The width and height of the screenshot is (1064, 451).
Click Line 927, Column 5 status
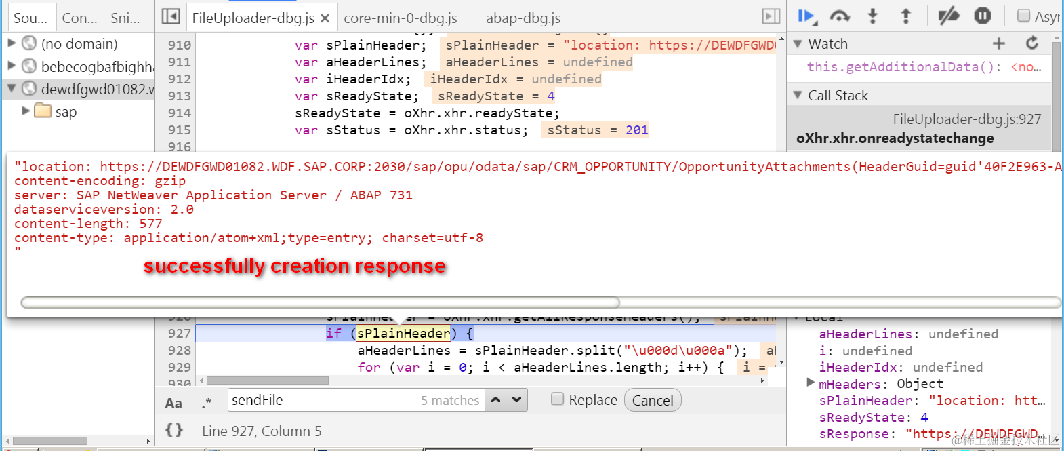[262, 431]
